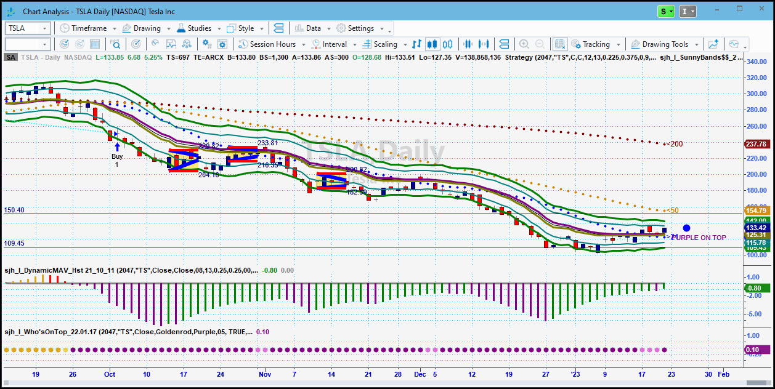Click the Drawing Tools button label
Image resolution: width=775 pixels, height=389 pixels.
point(665,44)
